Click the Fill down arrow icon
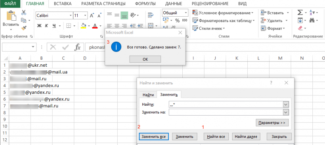Image resolution: width=325 pixels, height=145 pixels. 300,20
